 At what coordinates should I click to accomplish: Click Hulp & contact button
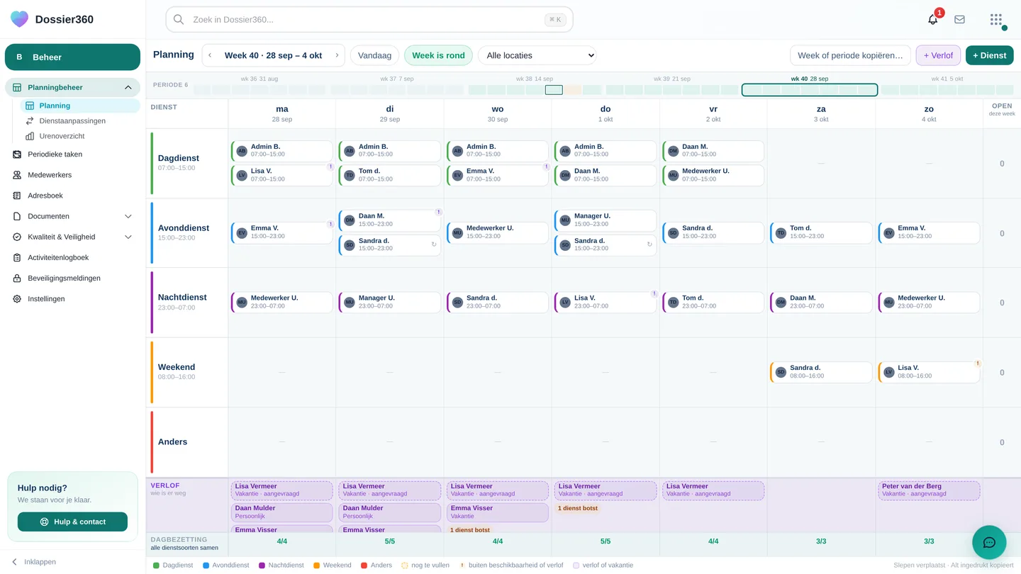72,522
